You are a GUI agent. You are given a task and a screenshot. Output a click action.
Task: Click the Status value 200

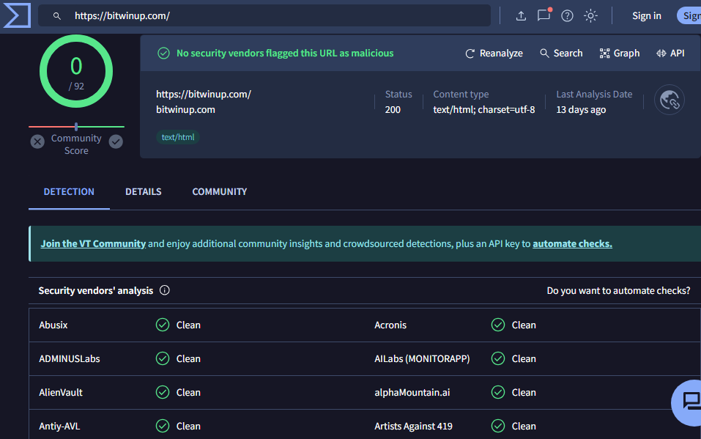(x=393, y=110)
